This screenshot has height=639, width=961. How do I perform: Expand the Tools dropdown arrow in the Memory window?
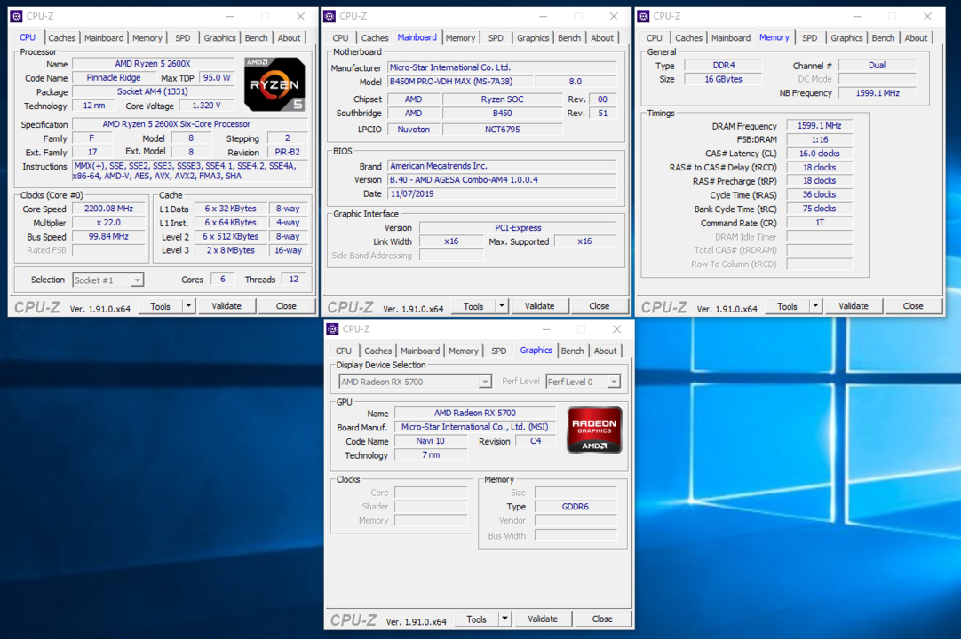pyautogui.click(x=815, y=305)
